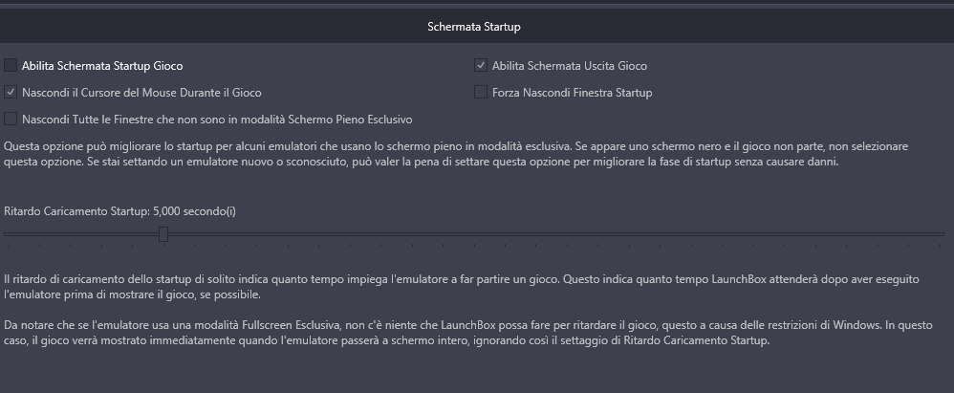The width and height of the screenshot is (954, 393).
Task: Click the Ritardo Caricamento Startup slider thumb
Action: [163, 233]
